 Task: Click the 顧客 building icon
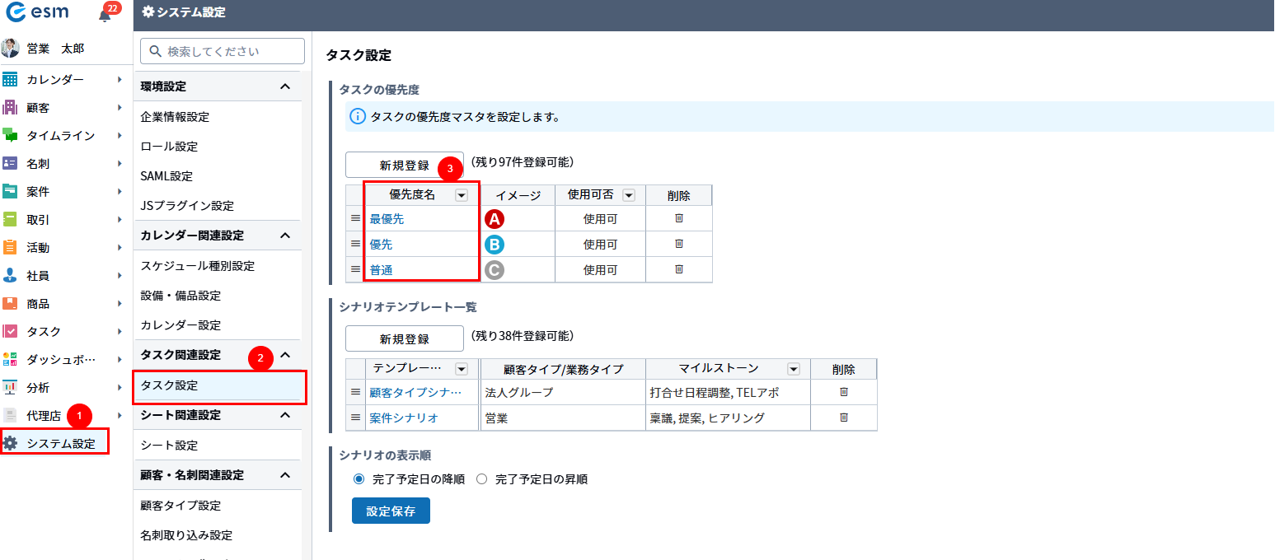coord(10,107)
